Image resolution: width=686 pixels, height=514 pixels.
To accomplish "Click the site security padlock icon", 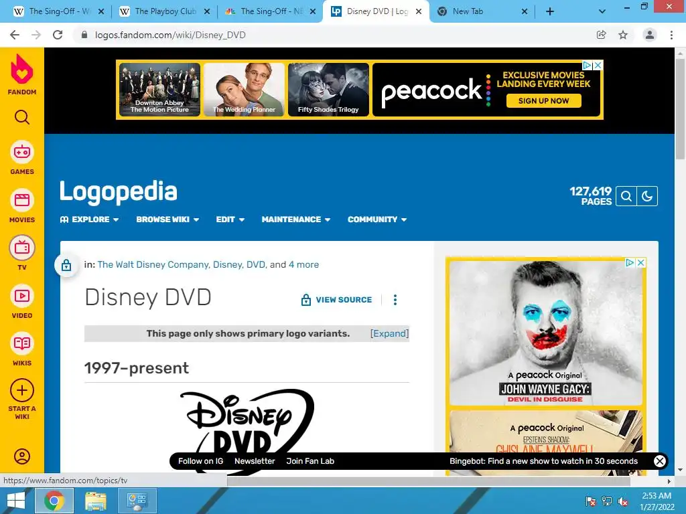I will click(x=84, y=35).
